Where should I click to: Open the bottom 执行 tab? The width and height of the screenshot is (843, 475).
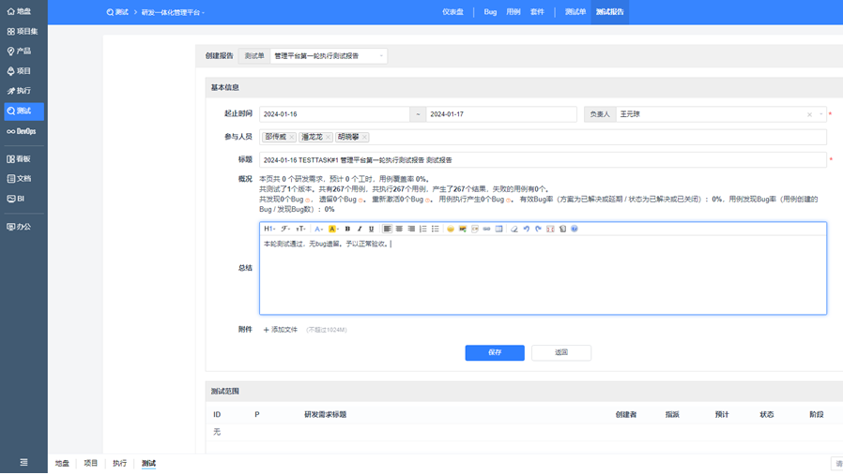pos(119,463)
